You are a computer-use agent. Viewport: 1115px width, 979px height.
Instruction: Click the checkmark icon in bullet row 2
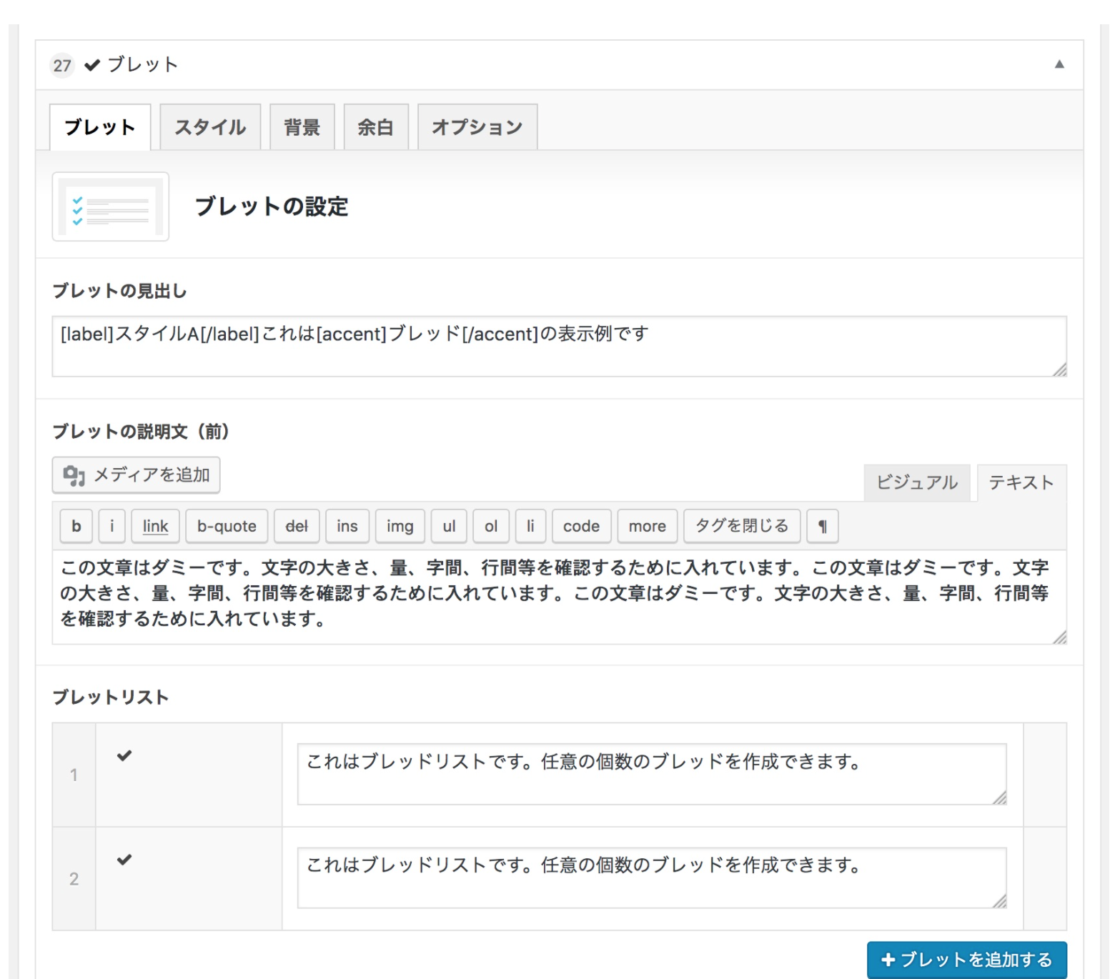point(124,860)
